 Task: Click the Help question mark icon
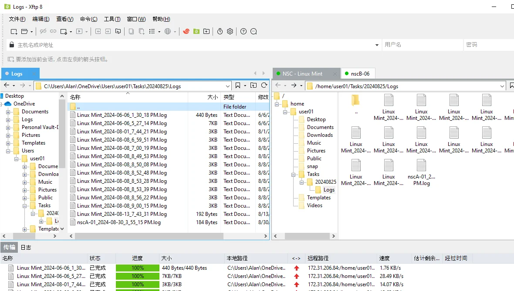[x=243, y=31]
